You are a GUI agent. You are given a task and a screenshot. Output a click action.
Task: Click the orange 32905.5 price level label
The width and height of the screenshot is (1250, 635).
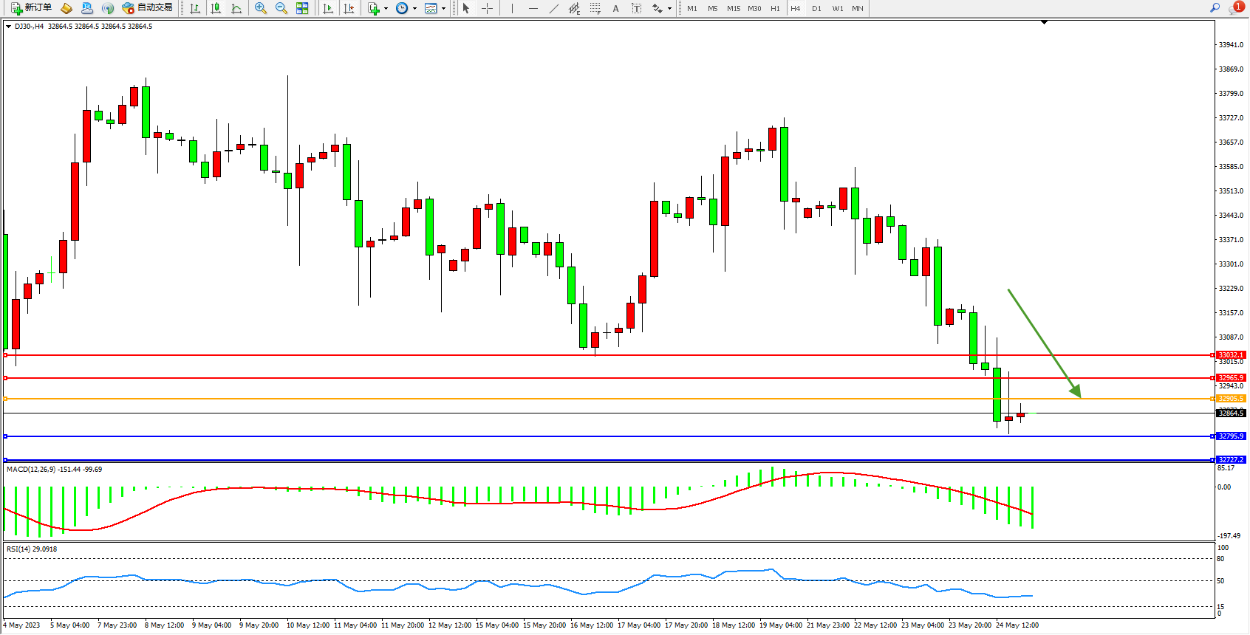[1231, 399]
